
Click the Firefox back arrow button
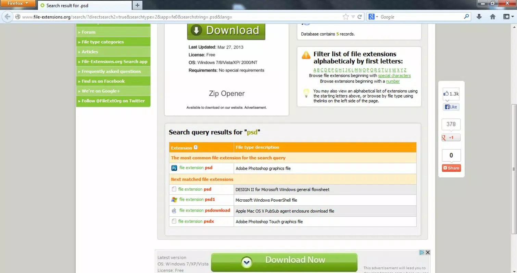(7, 17)
